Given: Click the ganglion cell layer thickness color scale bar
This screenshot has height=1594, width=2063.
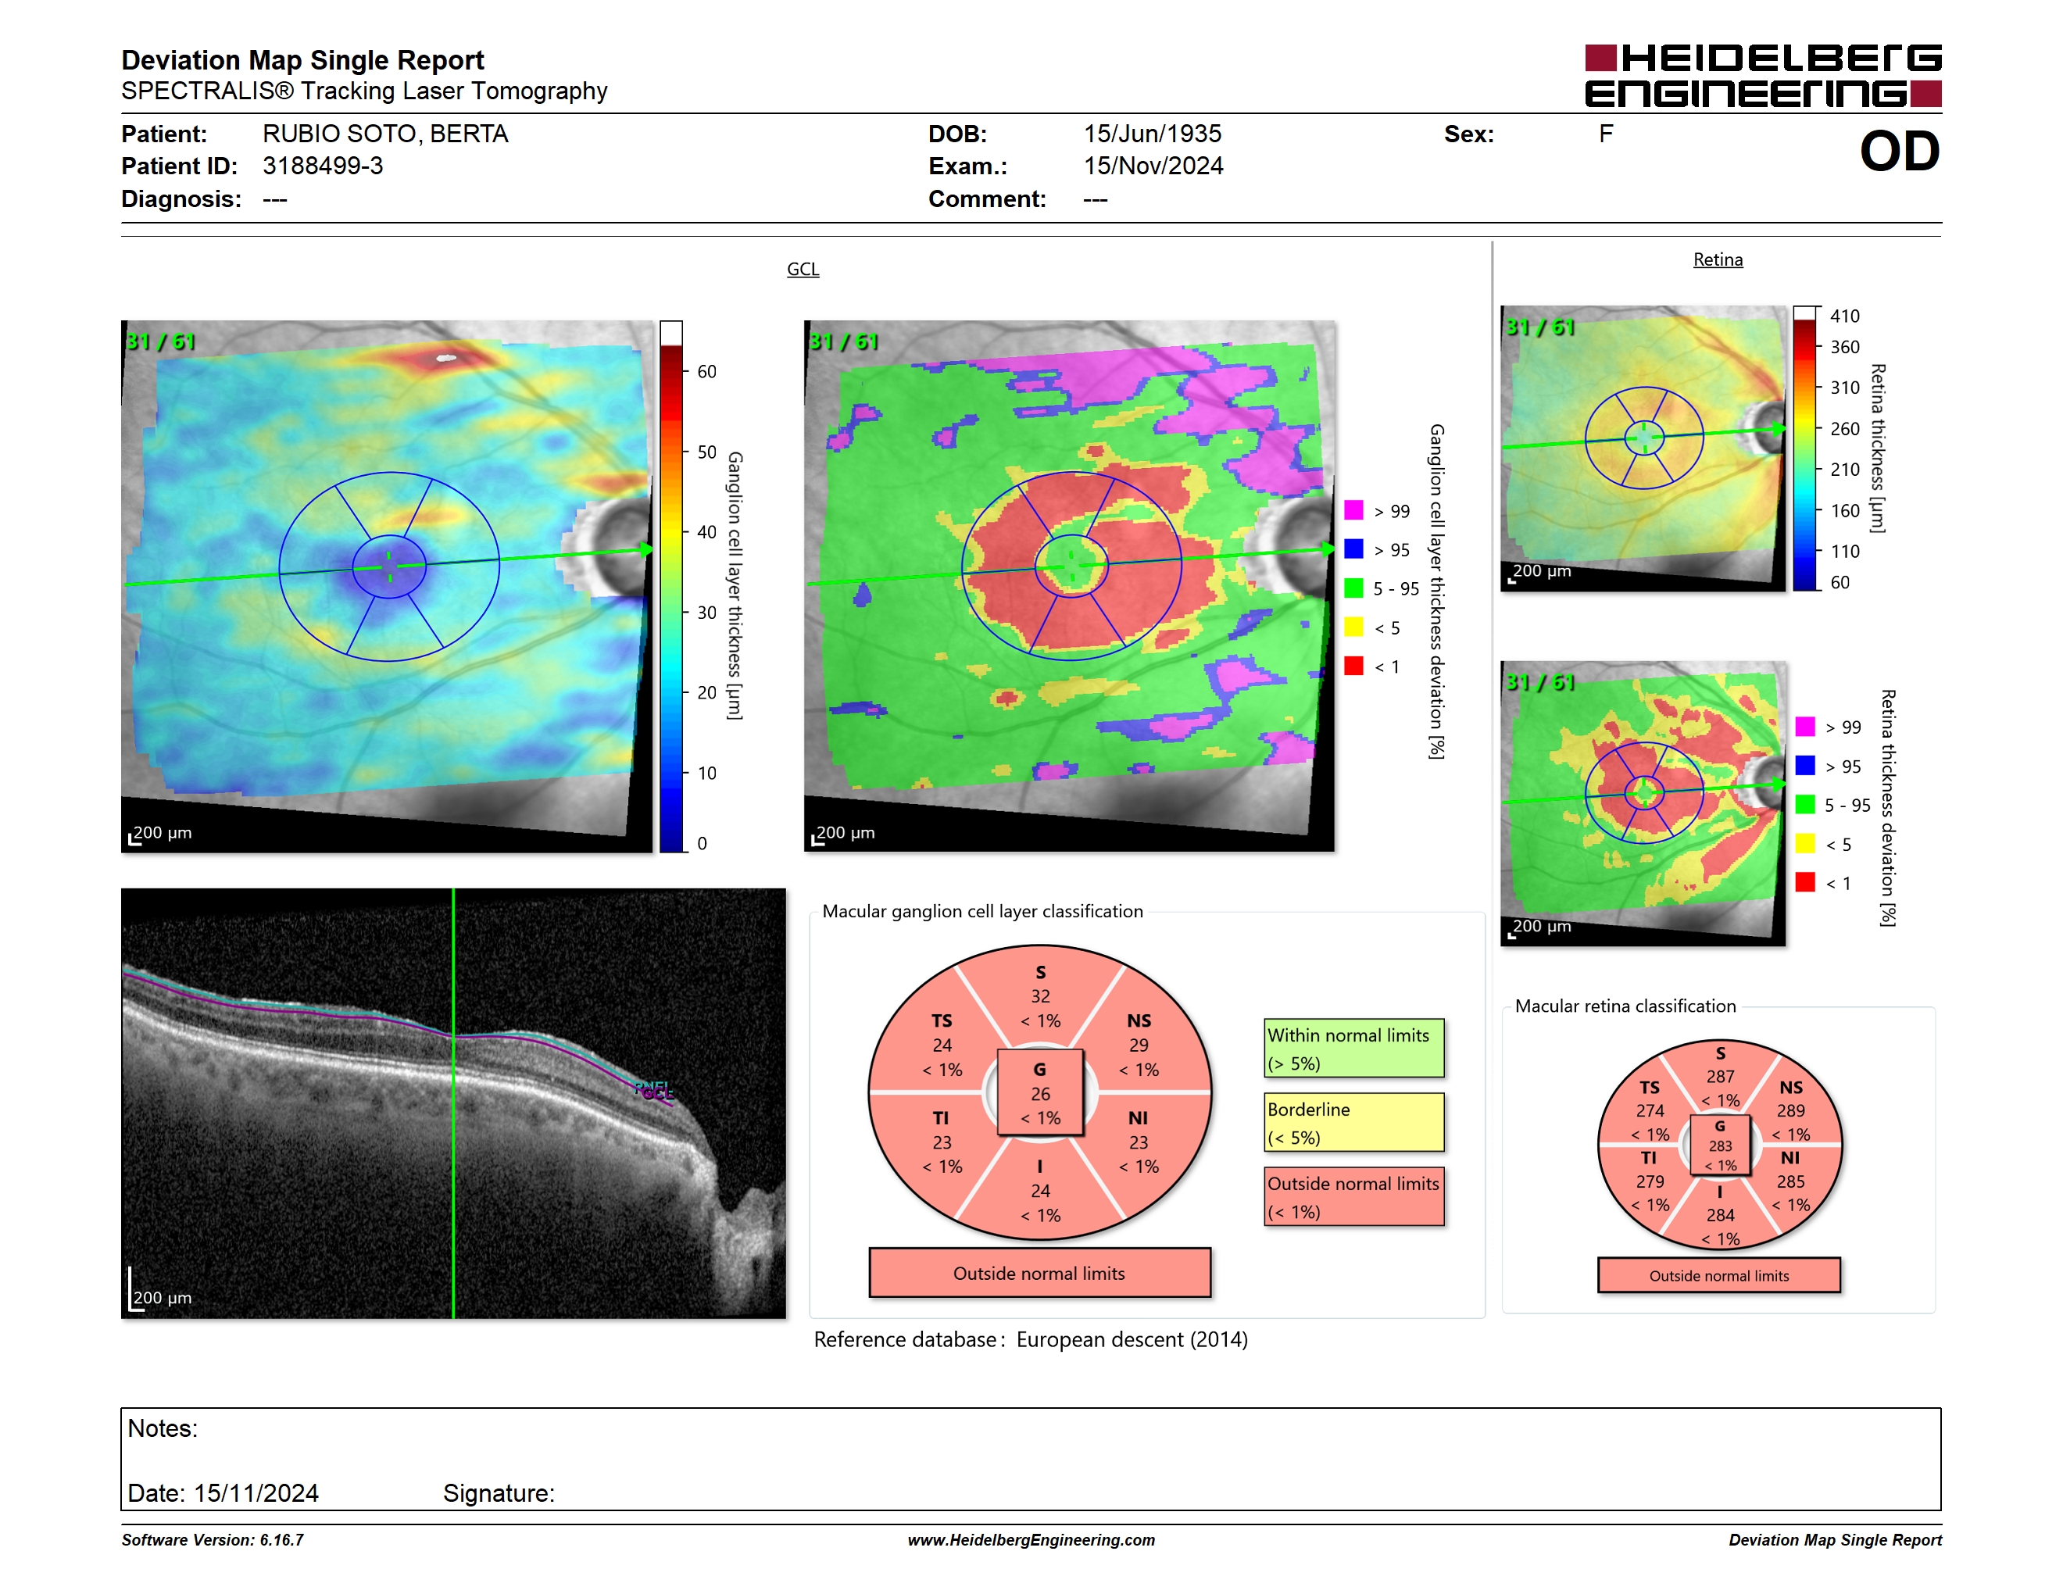Looking at the screenshot, I should tap(670, 586).
